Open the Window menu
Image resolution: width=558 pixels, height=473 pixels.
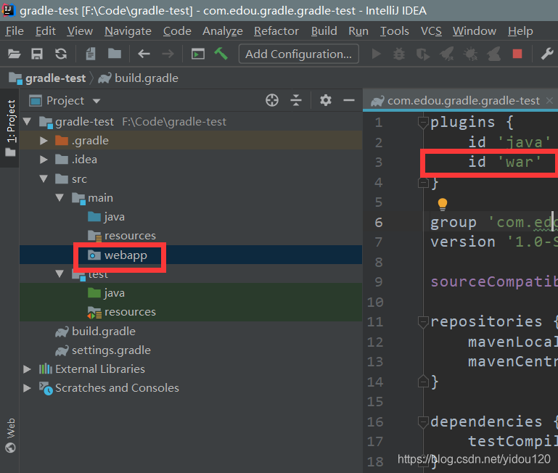click(x=475, y=31)
